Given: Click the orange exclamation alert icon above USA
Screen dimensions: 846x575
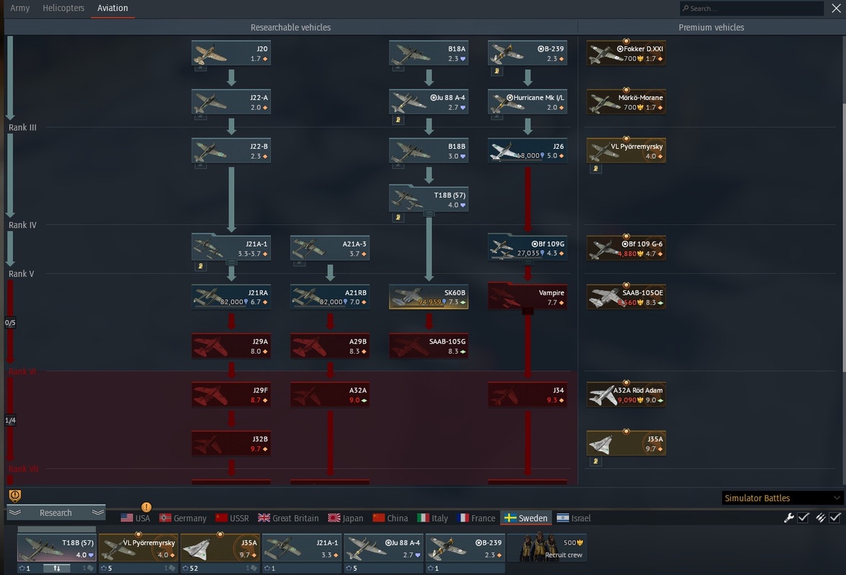Looking at the screenshot, I should tap(146, 507).
